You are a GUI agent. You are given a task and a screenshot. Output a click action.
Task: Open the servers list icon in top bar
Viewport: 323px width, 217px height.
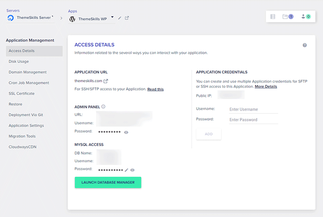click(273, 16)
